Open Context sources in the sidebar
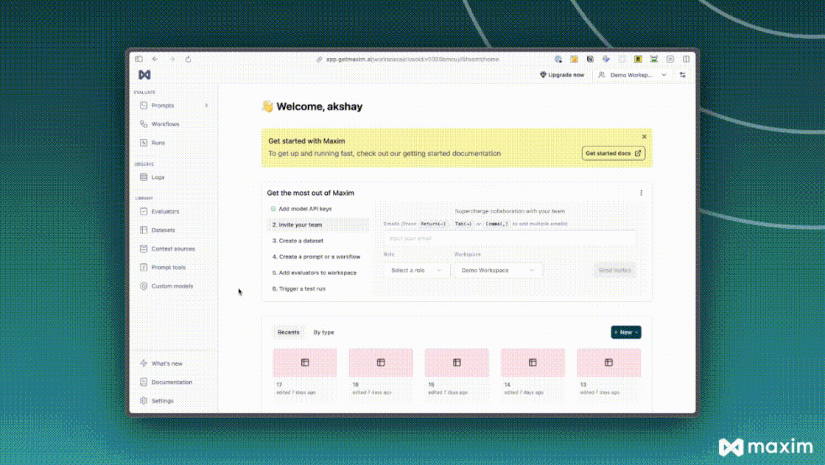Screen dimensions: 825x465 (173, 249)
